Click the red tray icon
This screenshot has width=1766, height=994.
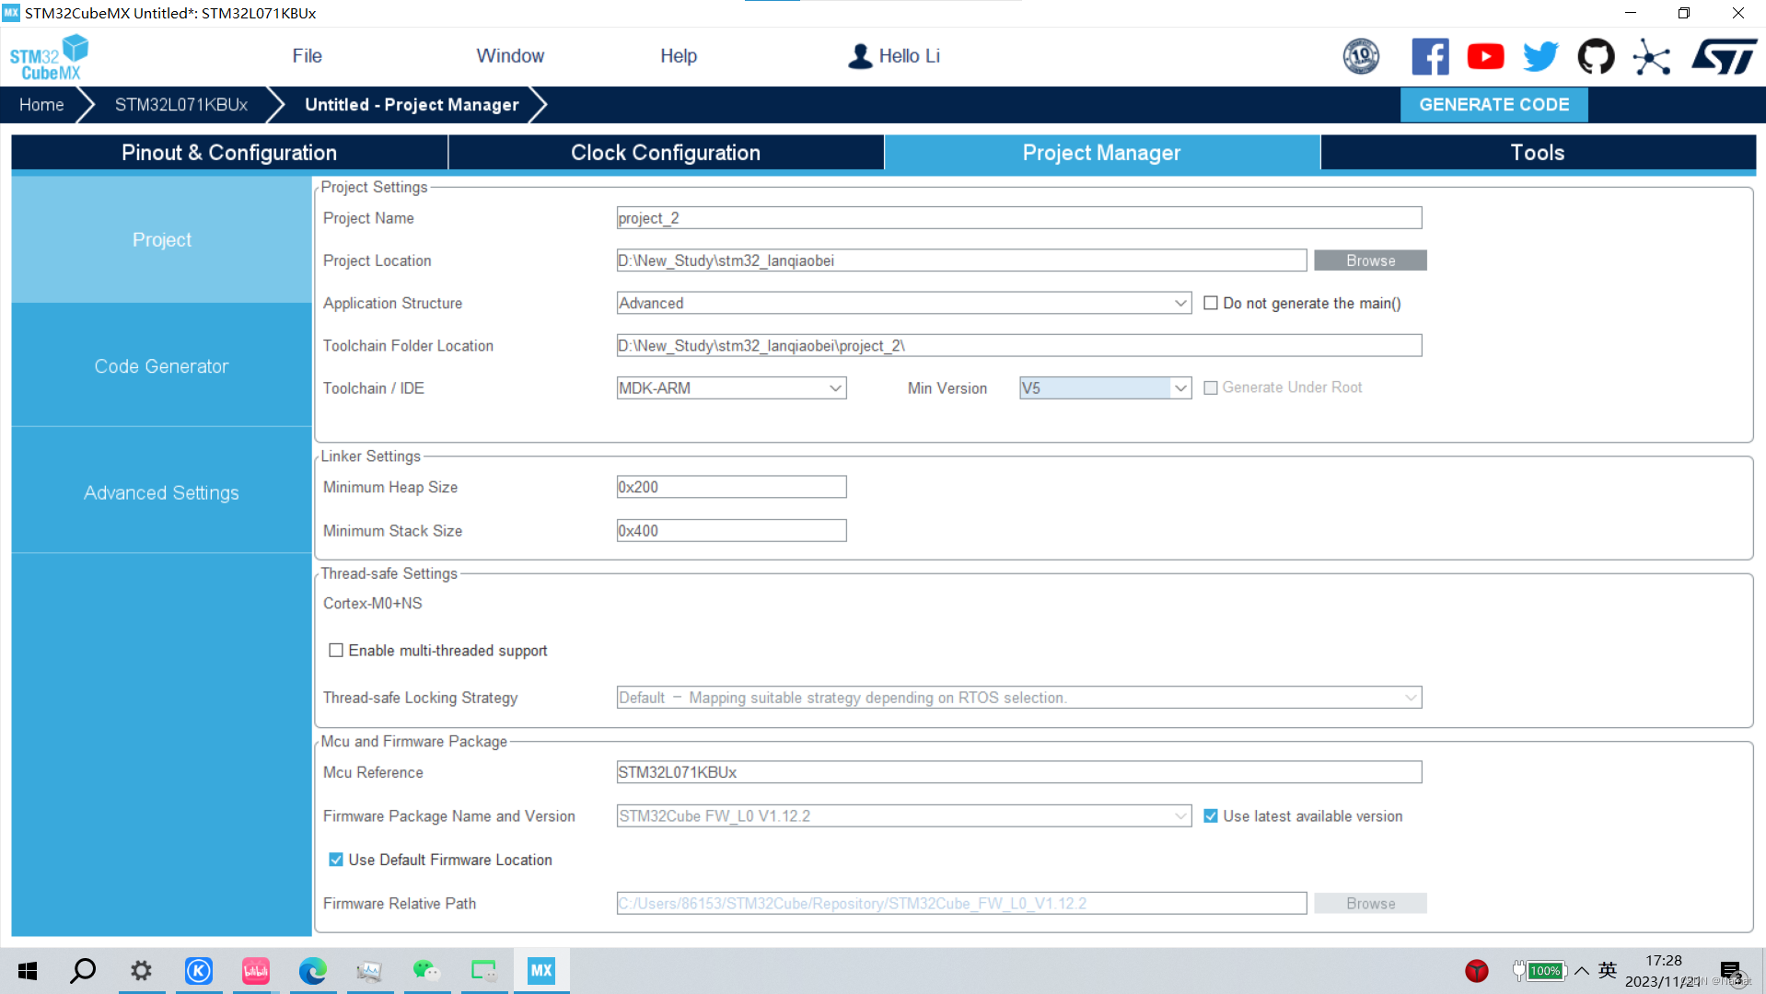coord(1477,971)
